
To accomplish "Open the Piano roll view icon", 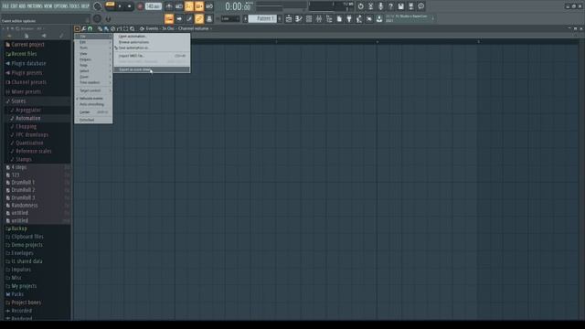I will click(299, 18).
